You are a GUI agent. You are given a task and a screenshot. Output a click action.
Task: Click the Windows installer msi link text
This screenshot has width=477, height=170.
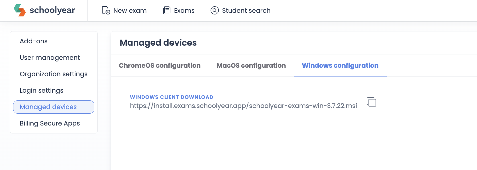(x=243, y=106)
